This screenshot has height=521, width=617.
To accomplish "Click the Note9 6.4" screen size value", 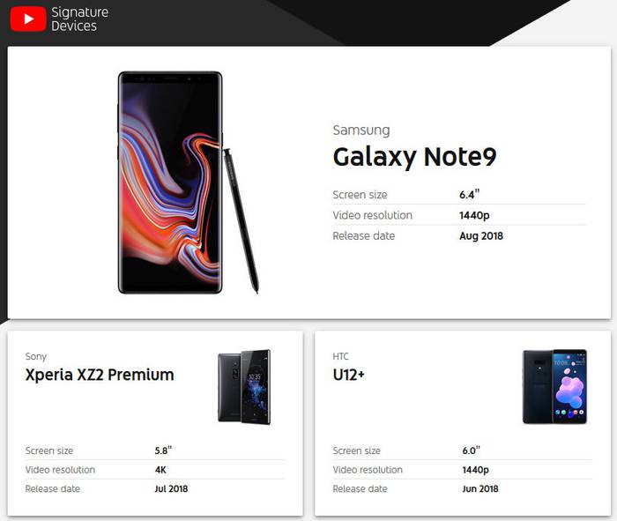I will tap(469, 195).
